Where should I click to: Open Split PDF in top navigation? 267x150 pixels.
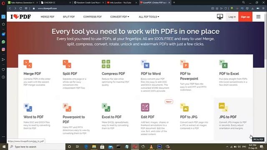click(x=69, y=17)
